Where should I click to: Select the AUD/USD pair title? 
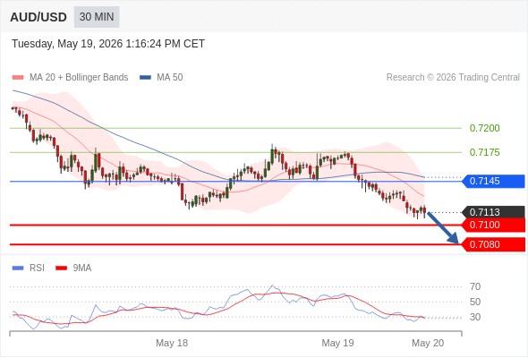(x=38, y=17)
